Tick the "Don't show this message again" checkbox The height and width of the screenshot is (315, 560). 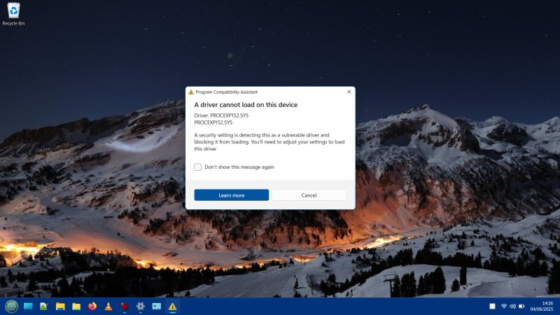pos(198,167)
